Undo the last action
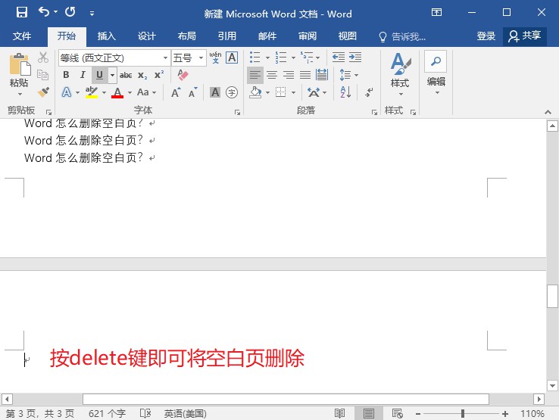This screenshot has width=559, height=420. (44, 12)
